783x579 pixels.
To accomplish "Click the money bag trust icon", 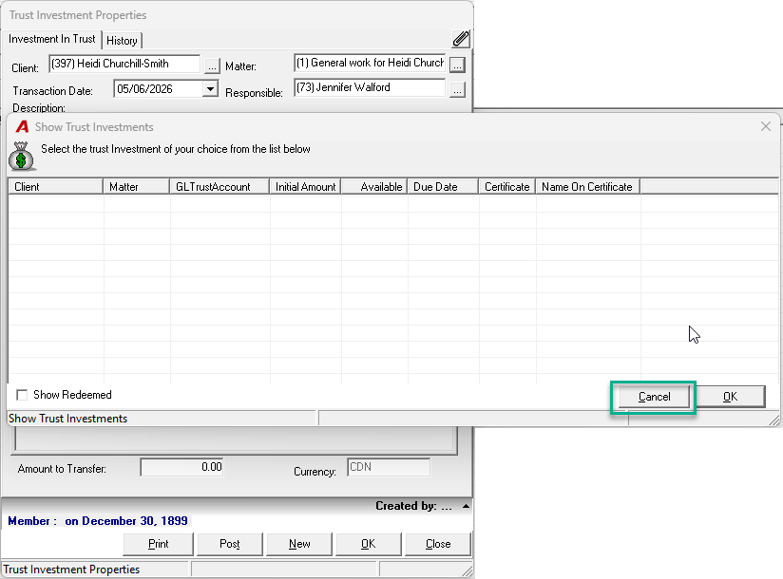I will (21, 156).
